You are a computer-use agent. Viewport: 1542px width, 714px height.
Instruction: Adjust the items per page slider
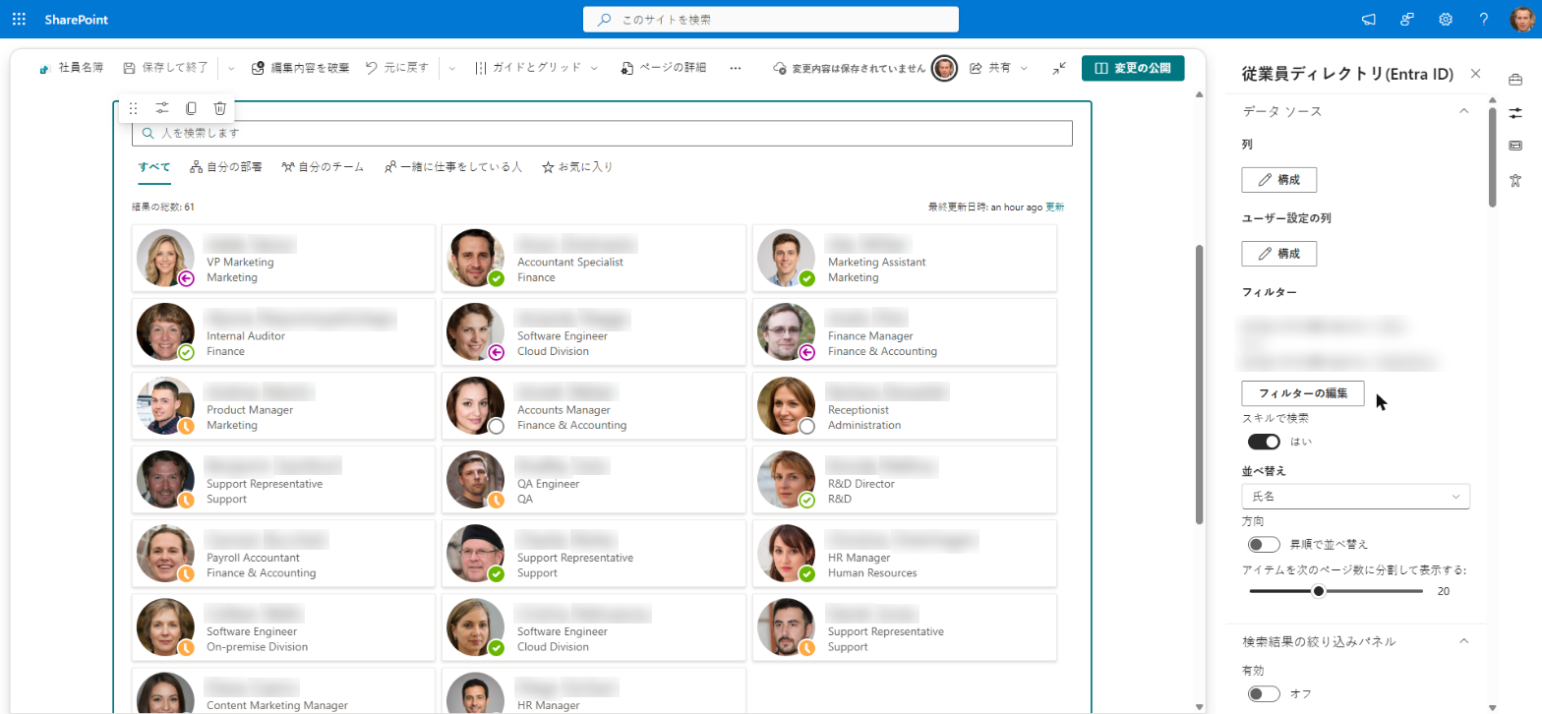pyautogui.click(x=1319, y=591)
